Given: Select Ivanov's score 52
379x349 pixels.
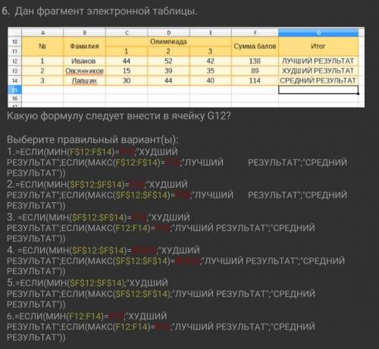Looking at the screenshot, I should point(168,61).
